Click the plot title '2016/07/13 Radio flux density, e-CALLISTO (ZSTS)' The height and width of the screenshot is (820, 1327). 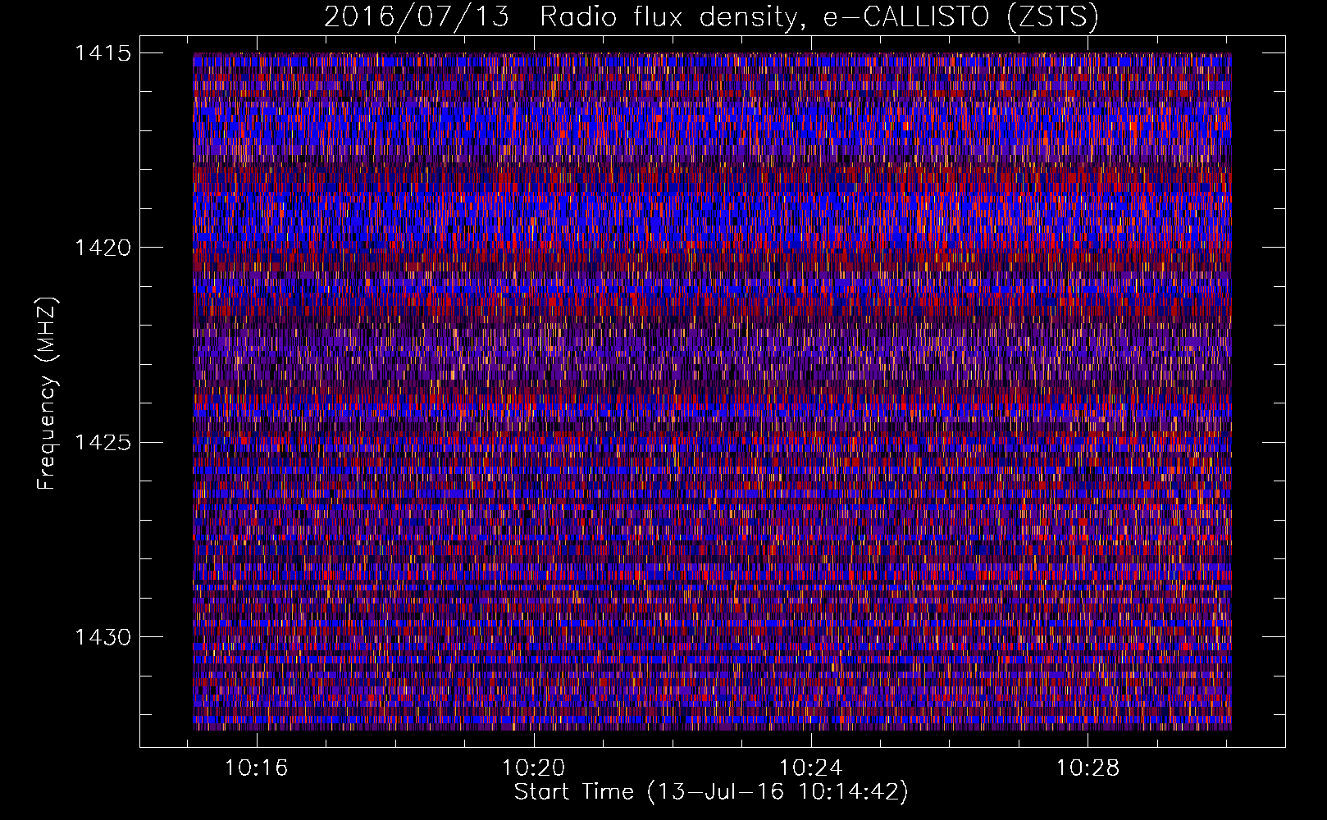tap(711, 16)
